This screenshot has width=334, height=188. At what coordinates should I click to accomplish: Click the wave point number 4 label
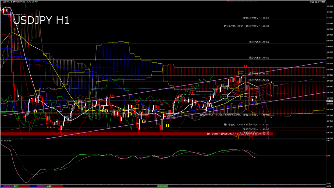point(272,117)
